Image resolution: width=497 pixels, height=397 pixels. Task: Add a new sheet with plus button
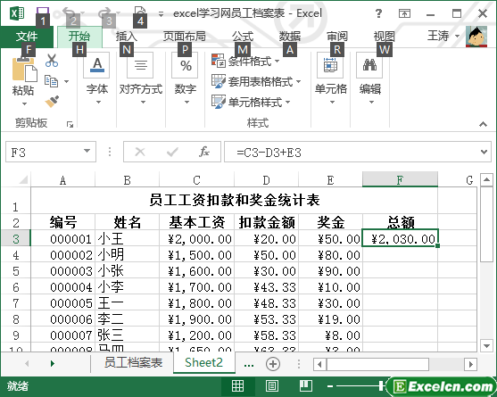click(273, 364)
